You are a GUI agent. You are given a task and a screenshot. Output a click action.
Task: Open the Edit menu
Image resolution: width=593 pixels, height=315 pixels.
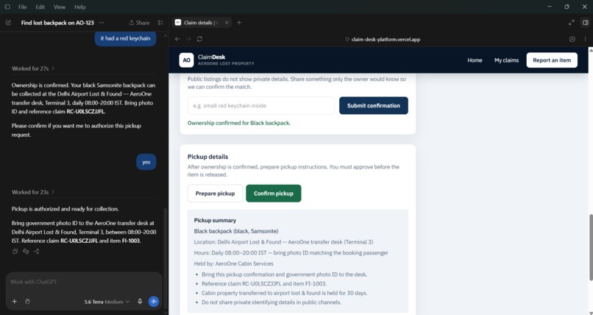40,7
